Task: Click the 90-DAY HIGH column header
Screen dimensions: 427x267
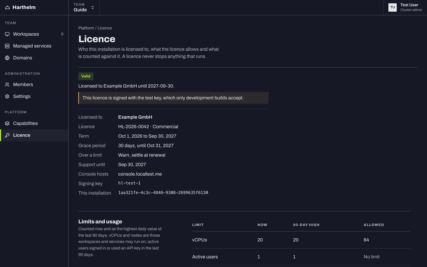Action: click(x=306, y=225)
